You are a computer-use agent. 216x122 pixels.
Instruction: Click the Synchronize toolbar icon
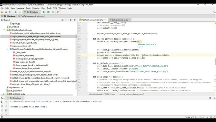click(x=10, y=12)
